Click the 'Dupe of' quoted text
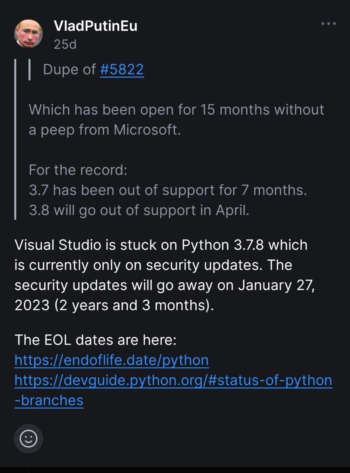The image size is (350, 473). [x=69, y=69]
